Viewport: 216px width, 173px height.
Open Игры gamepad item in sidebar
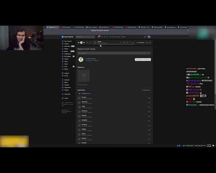[68, 67]
